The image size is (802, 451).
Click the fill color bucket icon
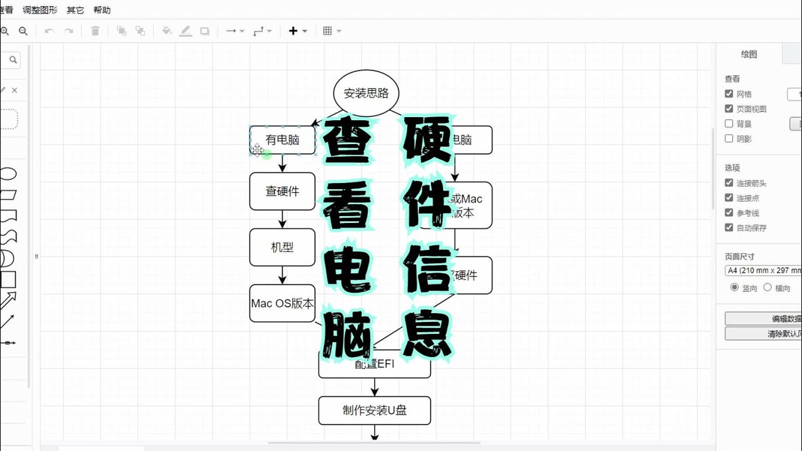coord(167,31)
